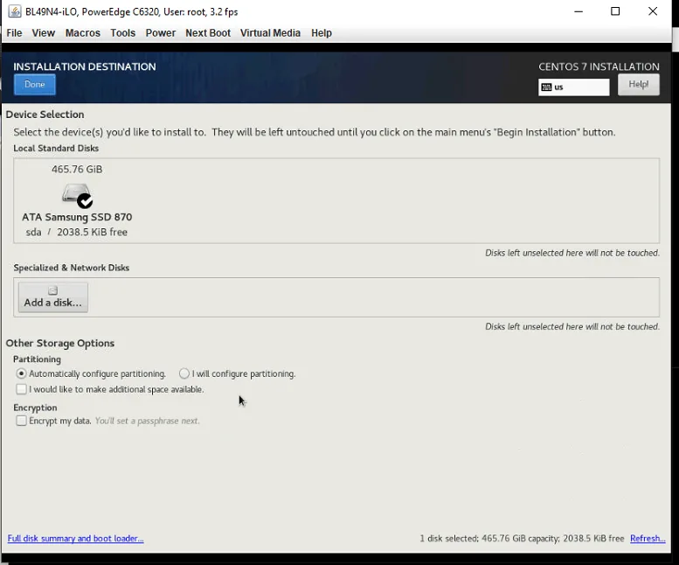
Task: Click the ATA Samsung SSD 870 label
Action: pos(77,217)
